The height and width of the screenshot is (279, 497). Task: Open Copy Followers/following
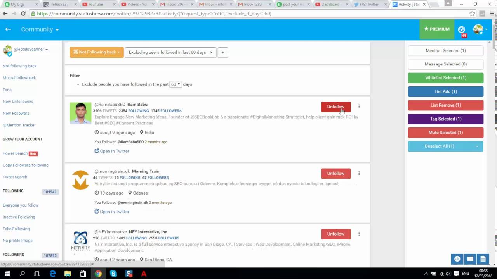pos(26,165)
